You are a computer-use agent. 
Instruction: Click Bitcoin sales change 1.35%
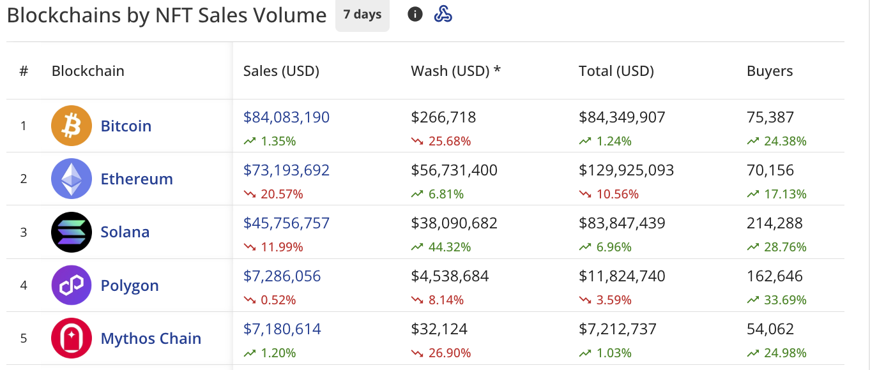coord(270,141)
